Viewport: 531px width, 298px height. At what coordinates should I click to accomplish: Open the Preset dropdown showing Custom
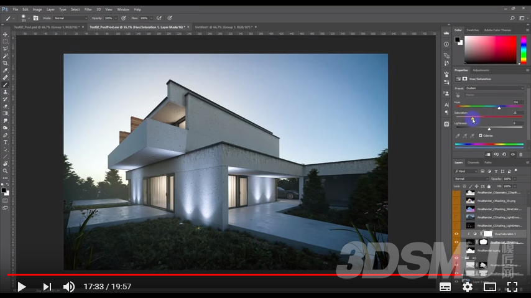494,88
